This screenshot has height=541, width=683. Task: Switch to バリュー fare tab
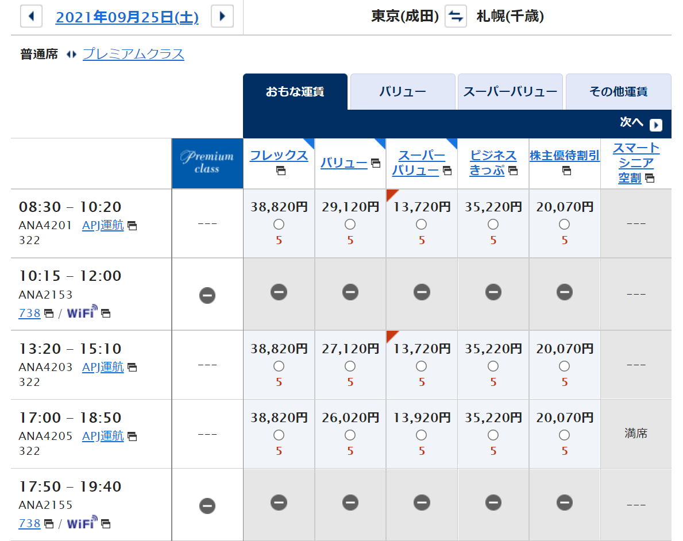click(x=403, y=91)
